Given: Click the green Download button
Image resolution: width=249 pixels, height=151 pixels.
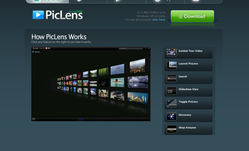Looking at the screenshot, I should tap(192, 16).
